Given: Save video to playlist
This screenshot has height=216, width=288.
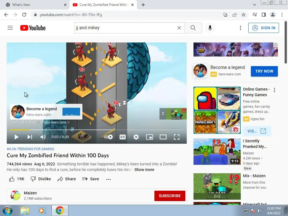Looking at the screenshot, I should point(91,179).
